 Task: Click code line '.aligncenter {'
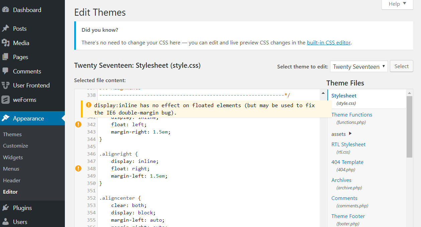pos(120,198)
